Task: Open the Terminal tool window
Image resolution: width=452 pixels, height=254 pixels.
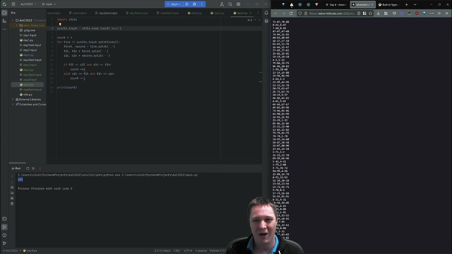Action: 4,219
